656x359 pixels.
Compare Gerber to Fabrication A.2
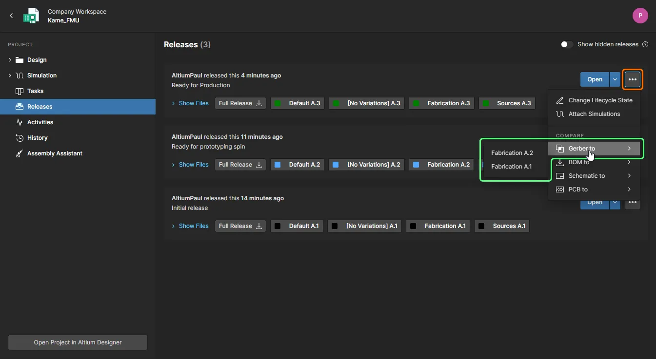(x=512, y=153)
